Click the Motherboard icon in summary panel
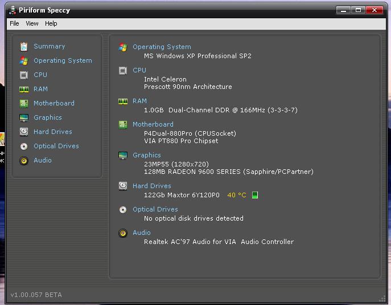391x305 pixels. (123, 124)
